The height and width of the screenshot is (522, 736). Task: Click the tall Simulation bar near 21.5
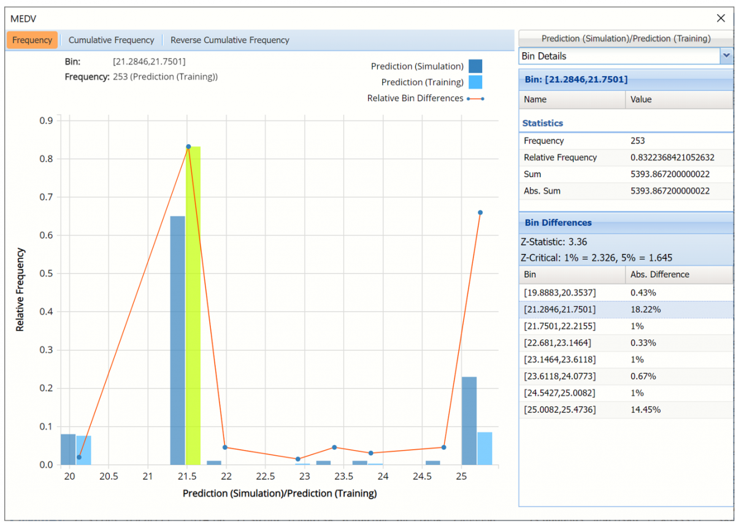coord(177,340)
